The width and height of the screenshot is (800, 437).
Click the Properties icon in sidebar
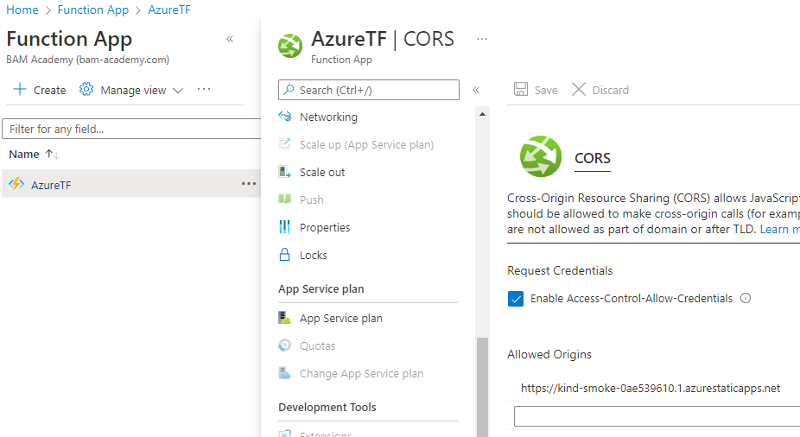tap(285, 227)
